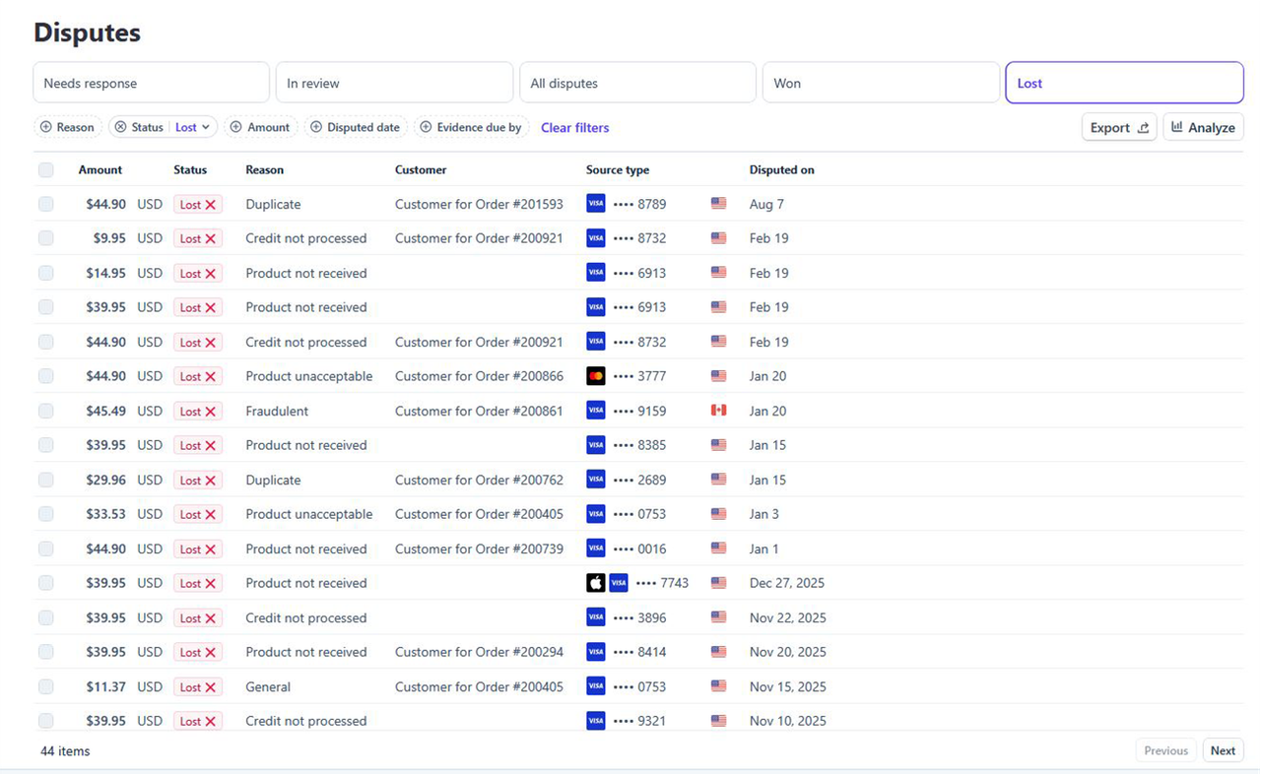Click the Previous page button

(1166, 750)
